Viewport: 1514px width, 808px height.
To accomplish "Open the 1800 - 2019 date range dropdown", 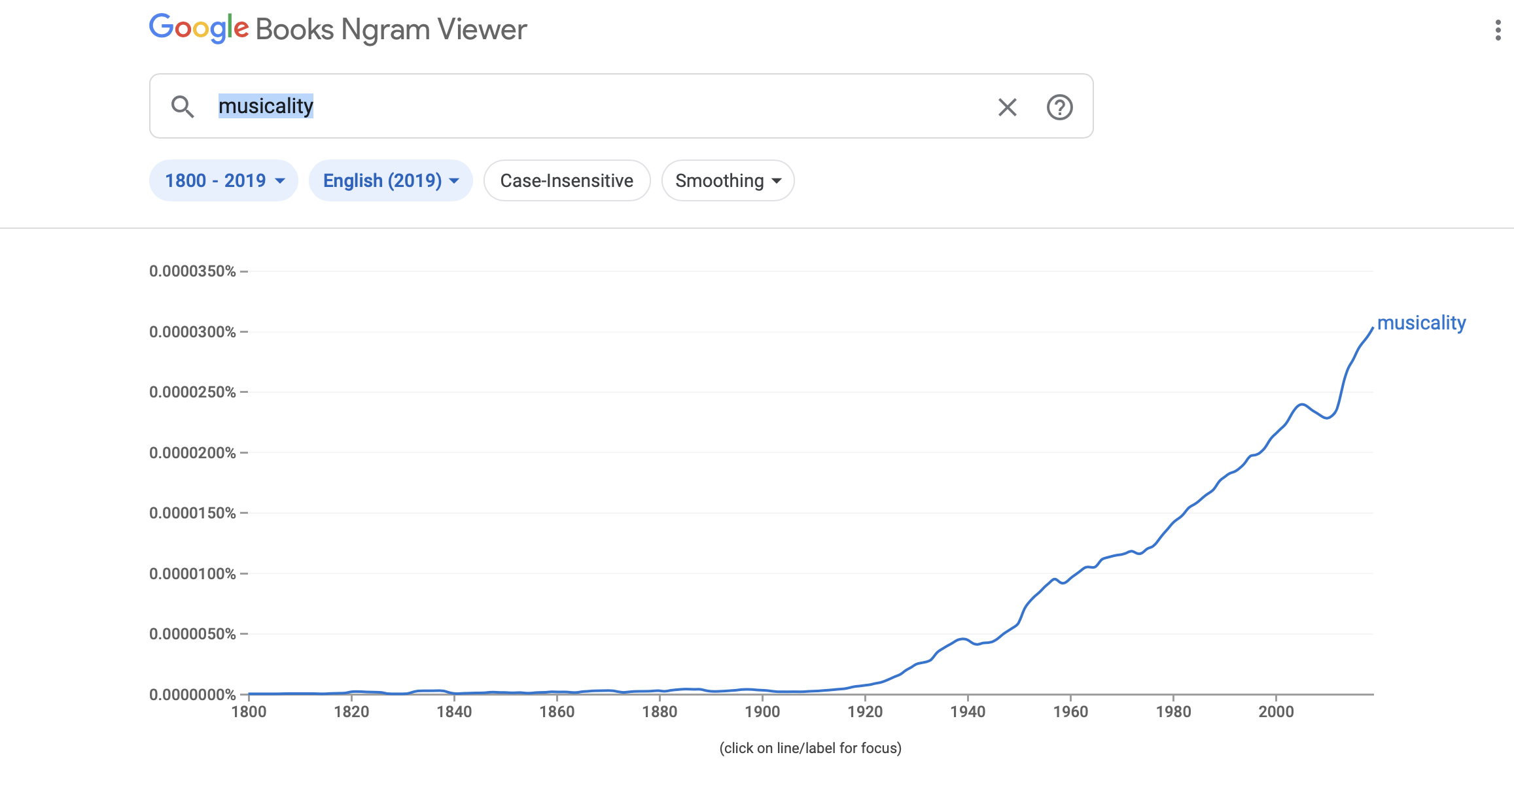I will [x=224, y=180].
